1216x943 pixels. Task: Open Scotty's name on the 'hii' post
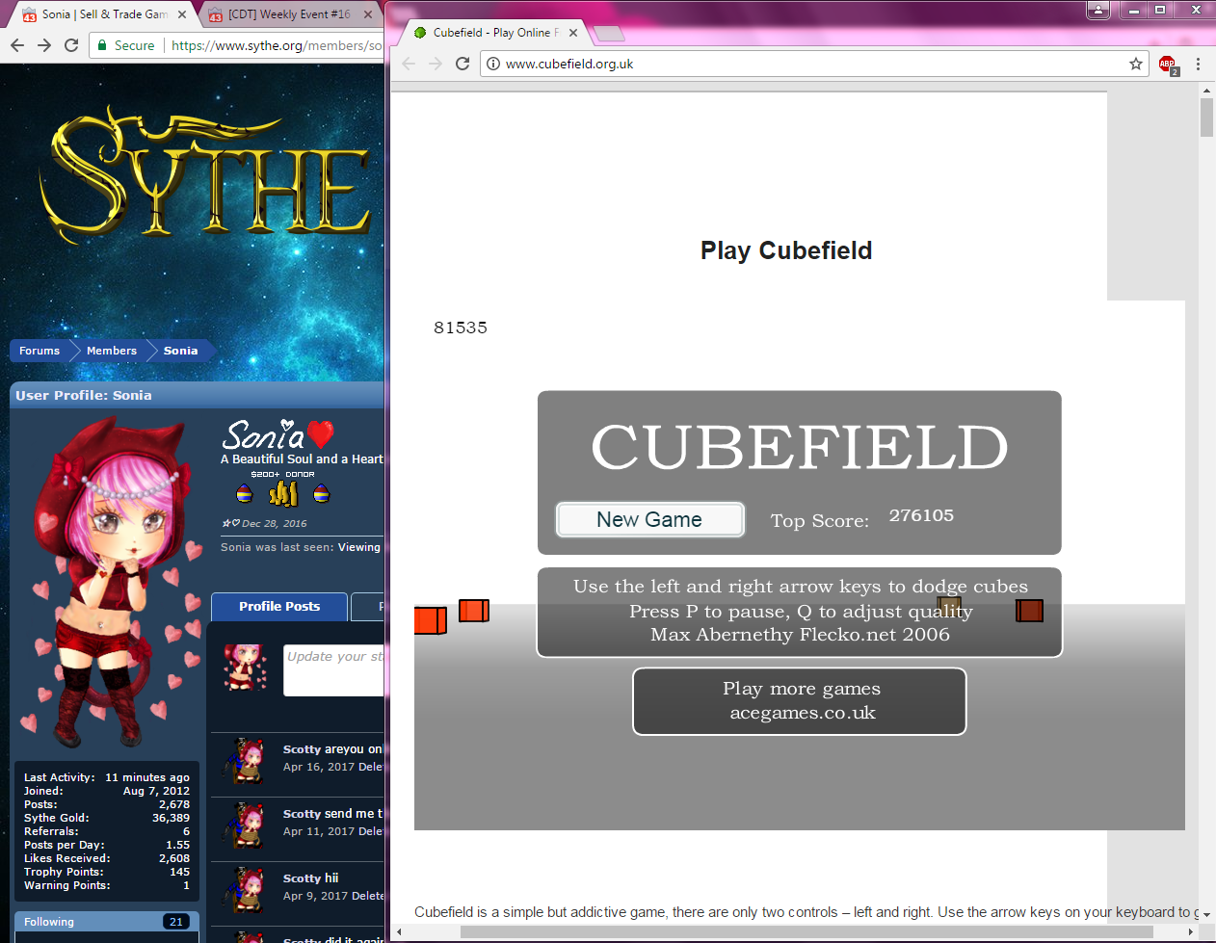[302, 878]
